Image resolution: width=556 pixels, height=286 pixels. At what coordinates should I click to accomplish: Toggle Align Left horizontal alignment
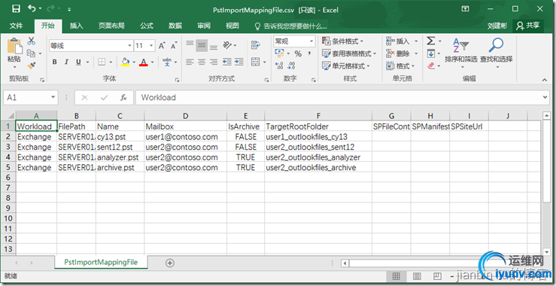coord(190,62)
